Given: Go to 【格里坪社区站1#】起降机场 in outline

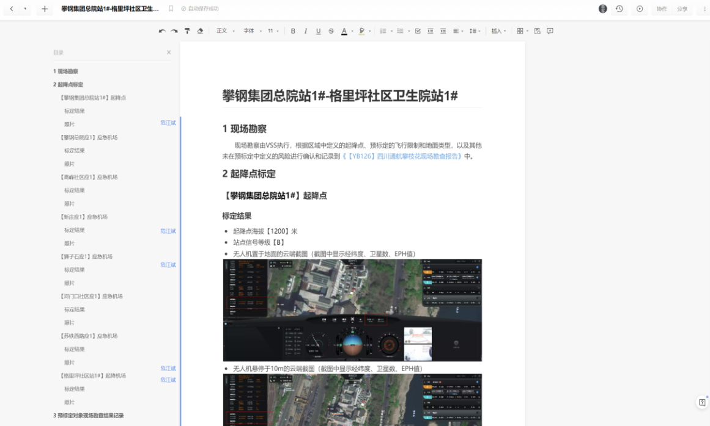Looking at the screenshot, I should (93, 376).
